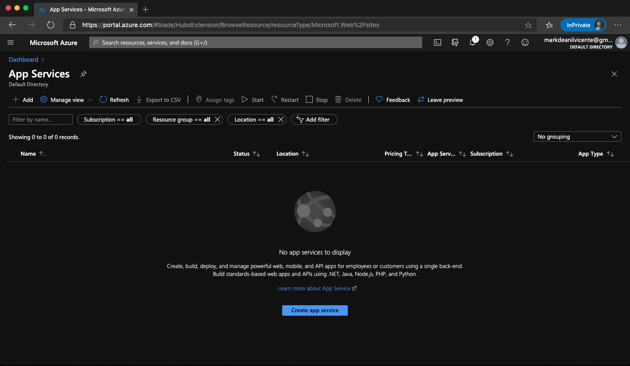
Task: Reload the browser page
Action: (51, 25)
